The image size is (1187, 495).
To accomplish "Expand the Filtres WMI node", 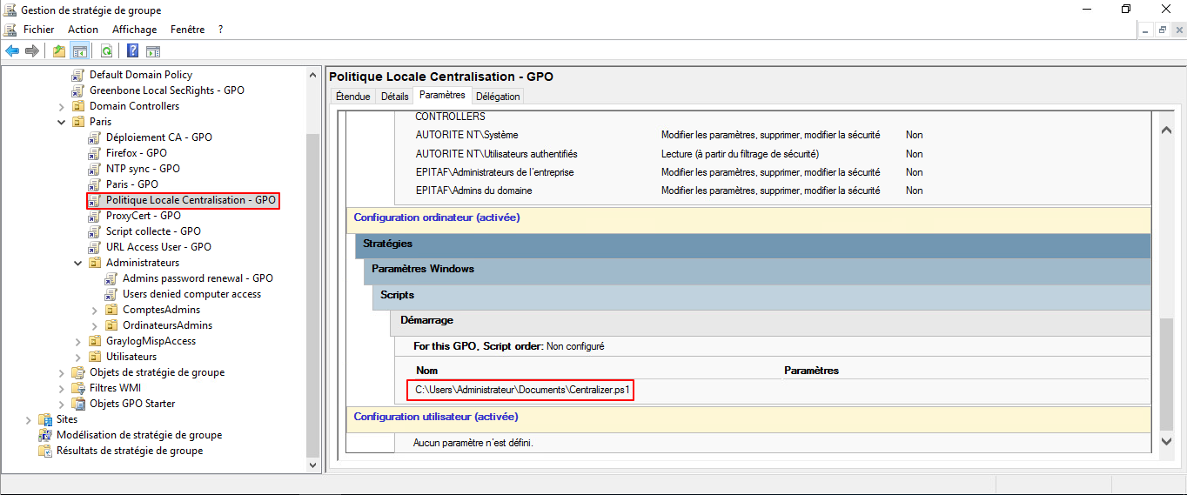I will coord(62,388).
